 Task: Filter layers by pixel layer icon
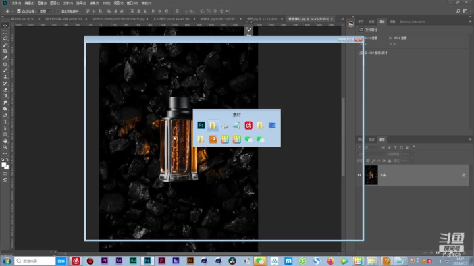click(x=383, y=147)
